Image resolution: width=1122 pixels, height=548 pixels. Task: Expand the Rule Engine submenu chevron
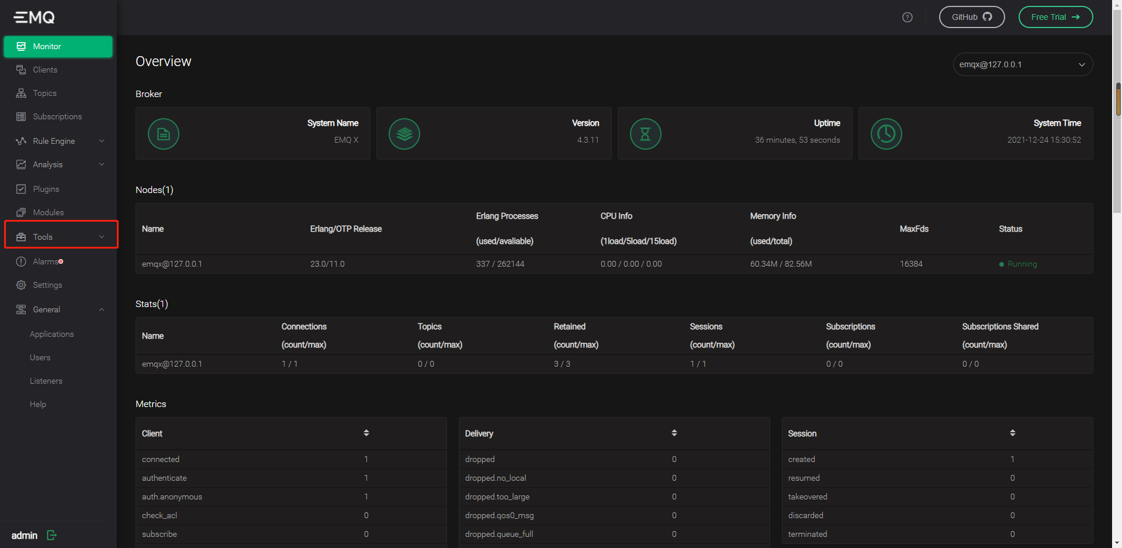pos(102,141)
